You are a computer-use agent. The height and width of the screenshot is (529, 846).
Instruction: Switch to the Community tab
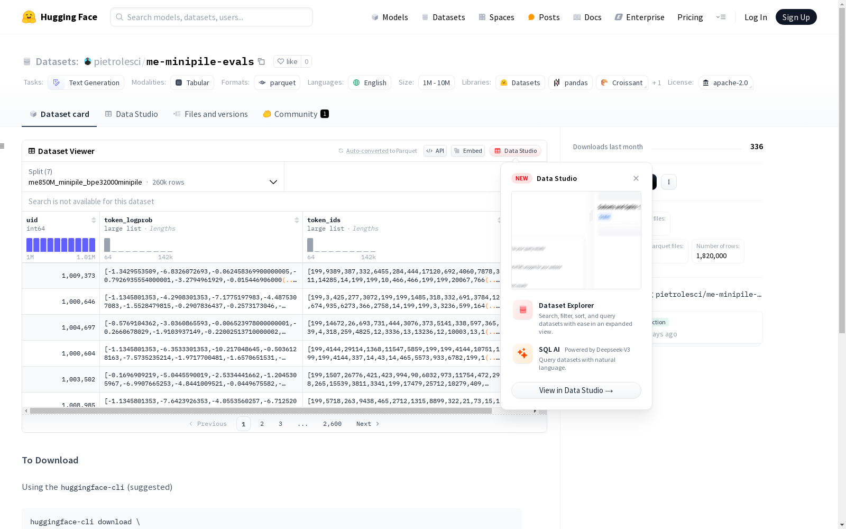tap(296, 114)
